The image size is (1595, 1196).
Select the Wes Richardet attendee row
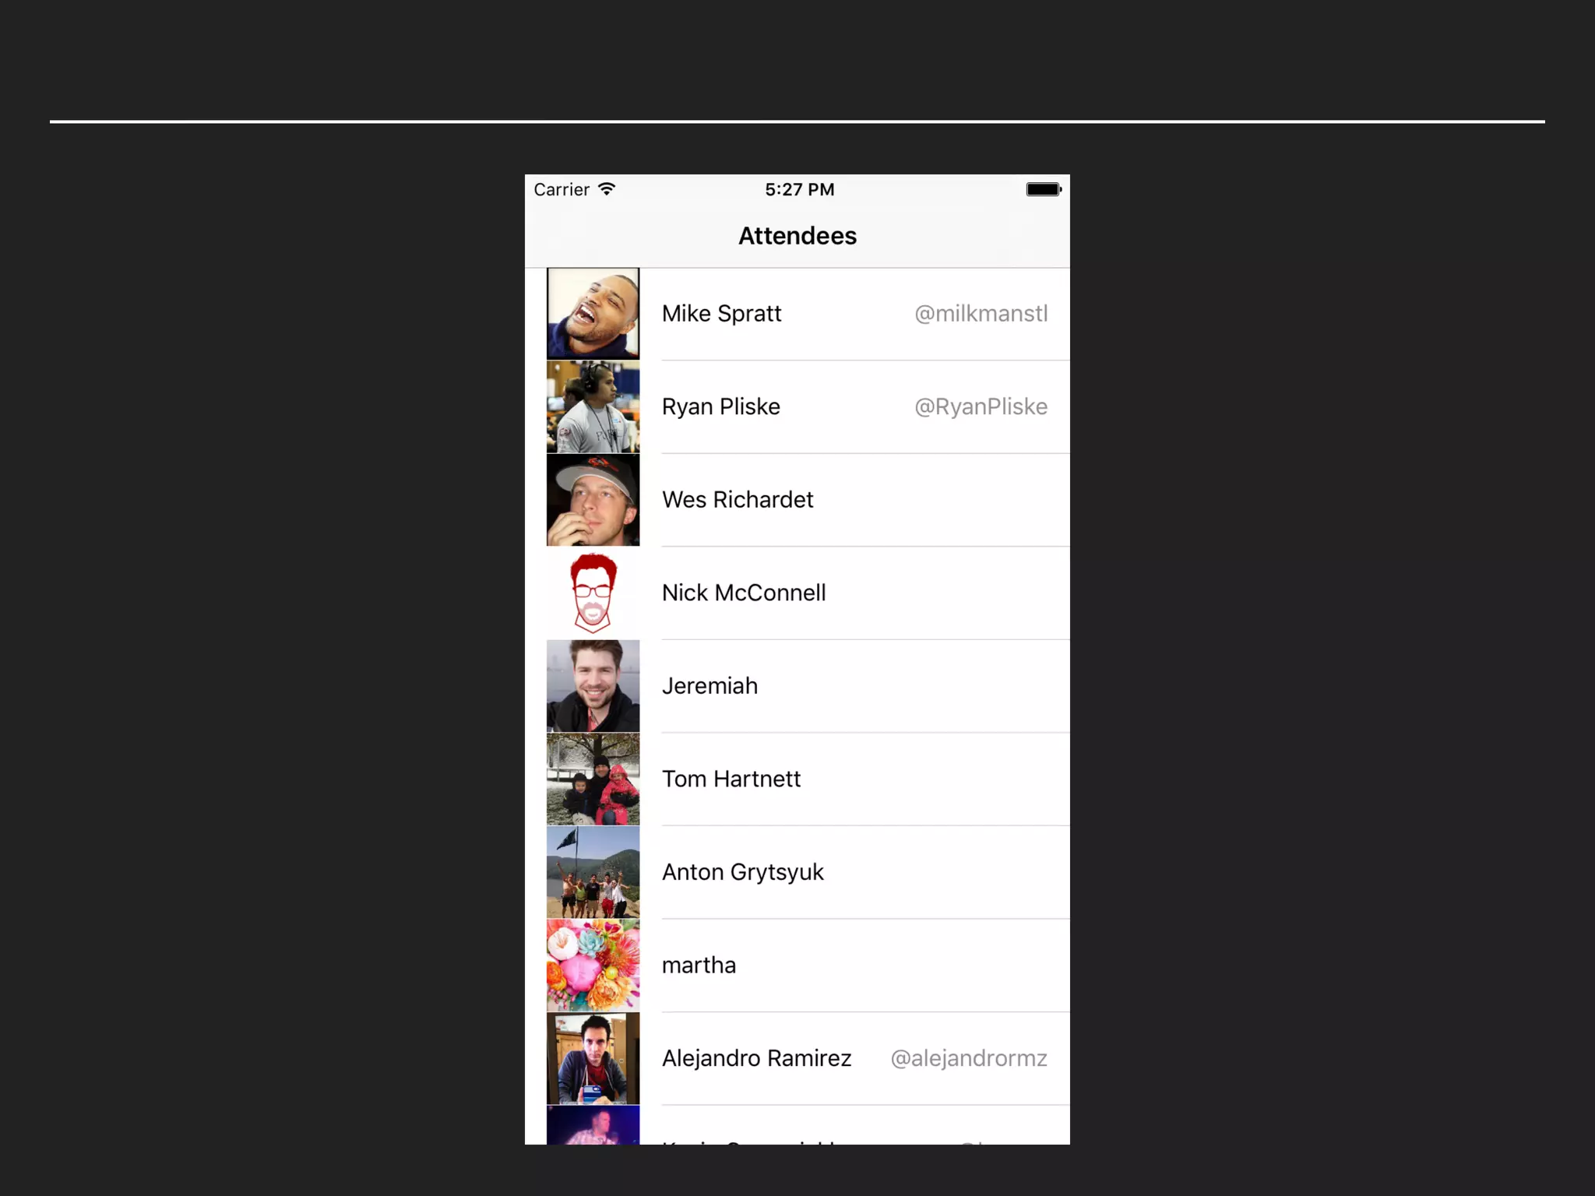(797, 499)
